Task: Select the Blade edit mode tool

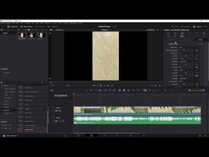Action: pyautogui.click(x=100, y=90)
